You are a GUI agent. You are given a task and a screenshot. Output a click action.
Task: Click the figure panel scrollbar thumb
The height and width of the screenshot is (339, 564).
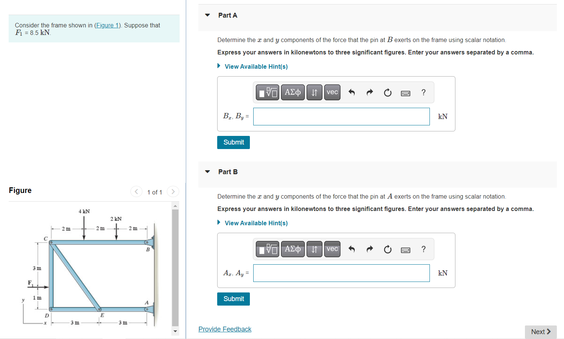coord(175,268)
